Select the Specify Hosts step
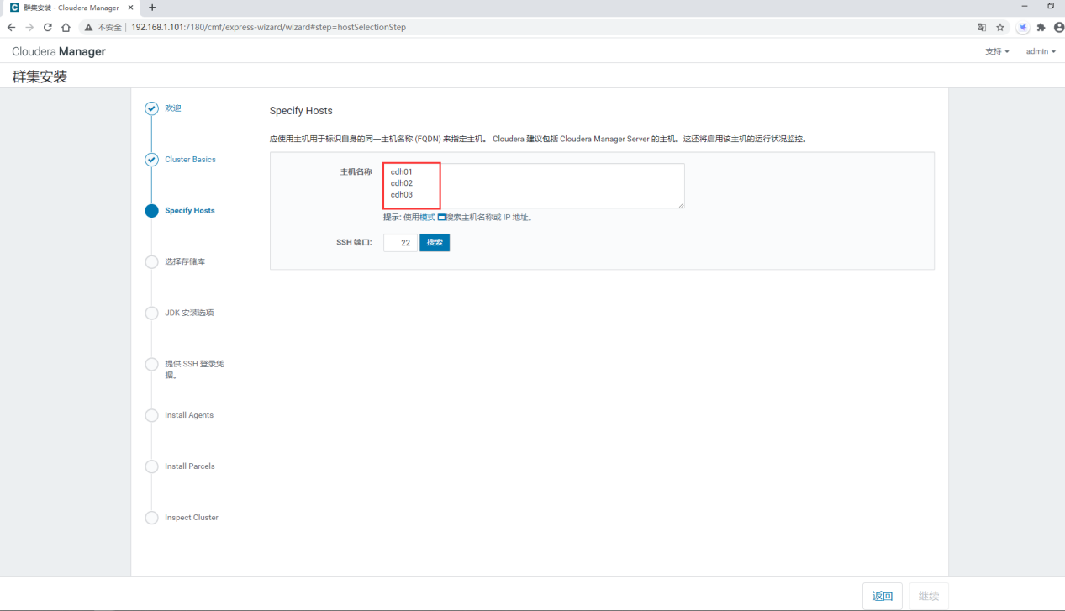This screenshot has width=1065, height=611. [190, 211]
